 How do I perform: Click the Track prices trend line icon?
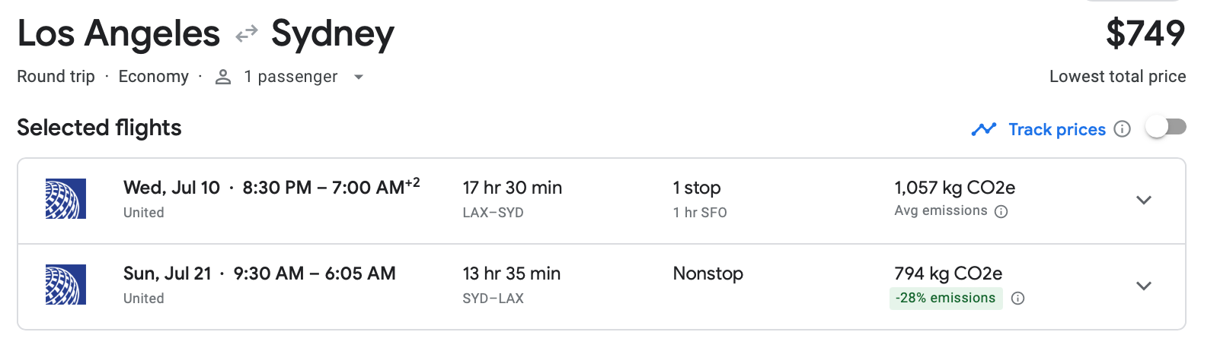(x=983, y=129)
